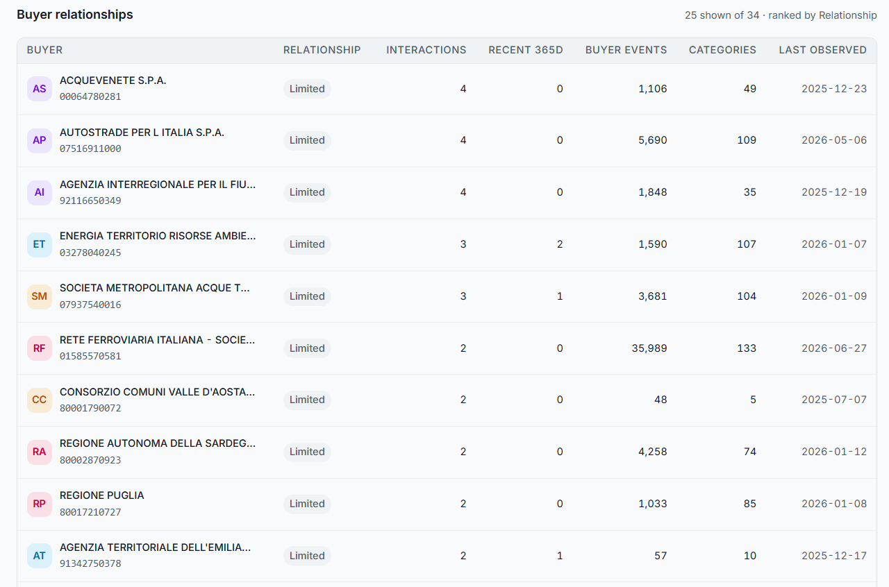Viewport: 889px width, 587px height.
Task: Click tax ID 03278040245
Action: [90, 253]
